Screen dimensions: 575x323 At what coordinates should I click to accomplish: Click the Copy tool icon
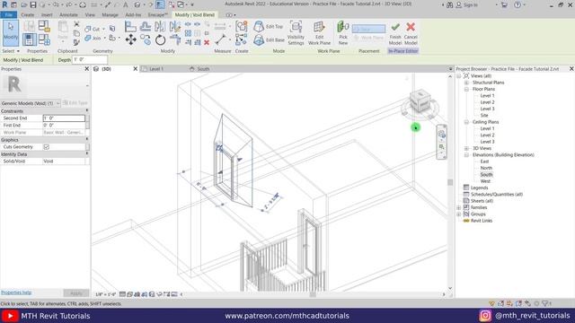click(146, 39)
